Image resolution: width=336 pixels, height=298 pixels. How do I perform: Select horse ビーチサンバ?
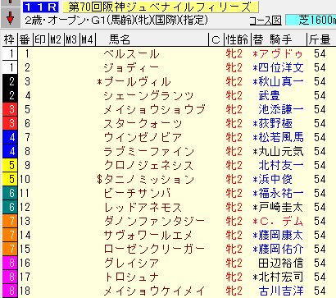click(x=137, y=193)
